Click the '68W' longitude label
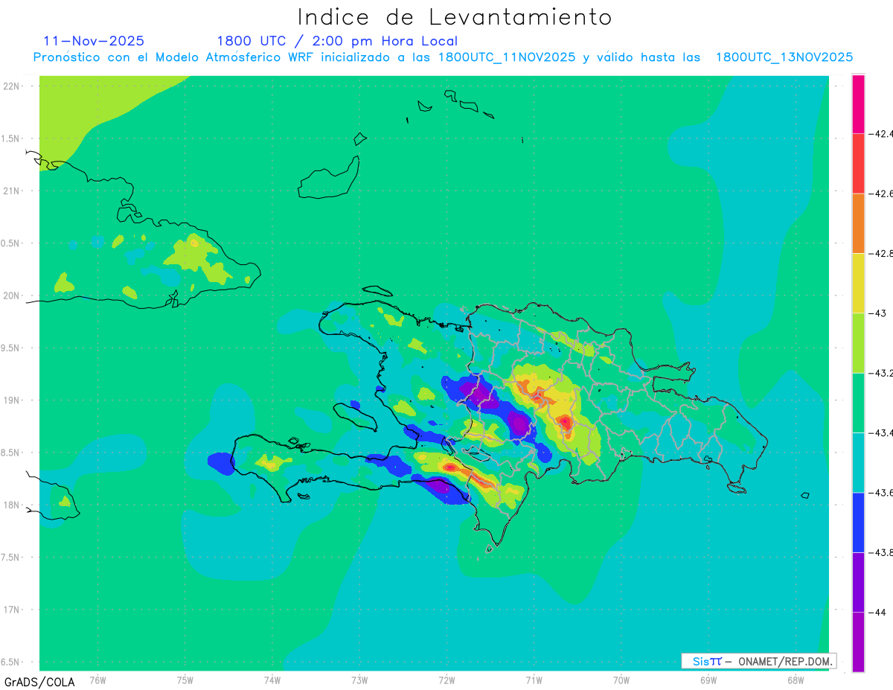 click(795, 680)
